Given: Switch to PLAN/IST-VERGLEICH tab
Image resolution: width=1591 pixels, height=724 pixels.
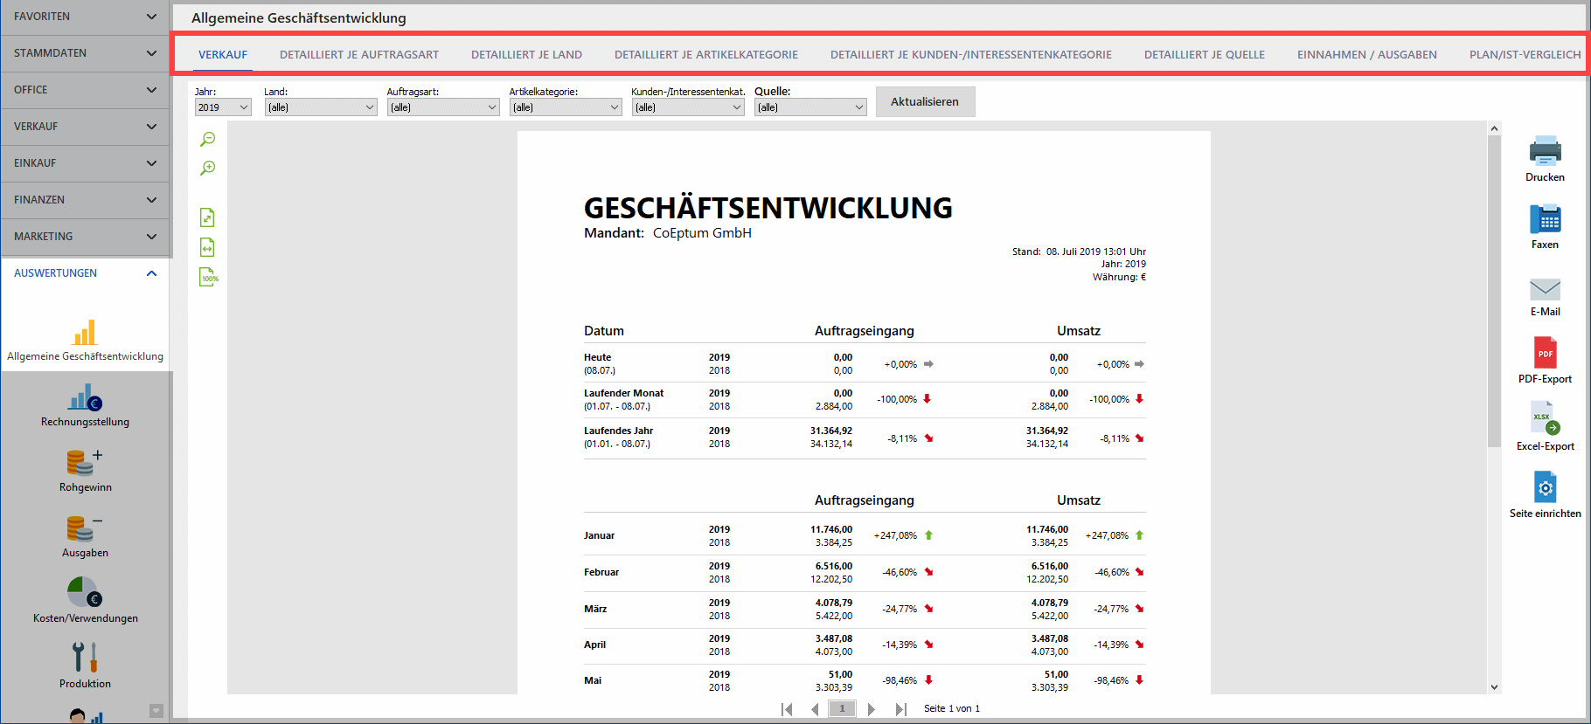Looking at the screenshot, I should tap(1525, 54).
